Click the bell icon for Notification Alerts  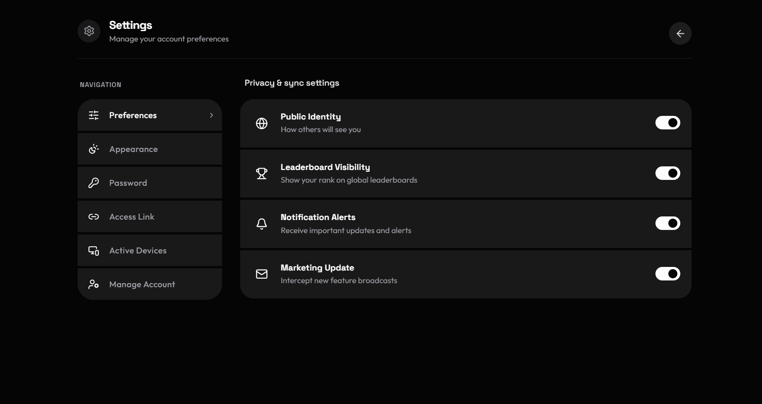(262, 224)
